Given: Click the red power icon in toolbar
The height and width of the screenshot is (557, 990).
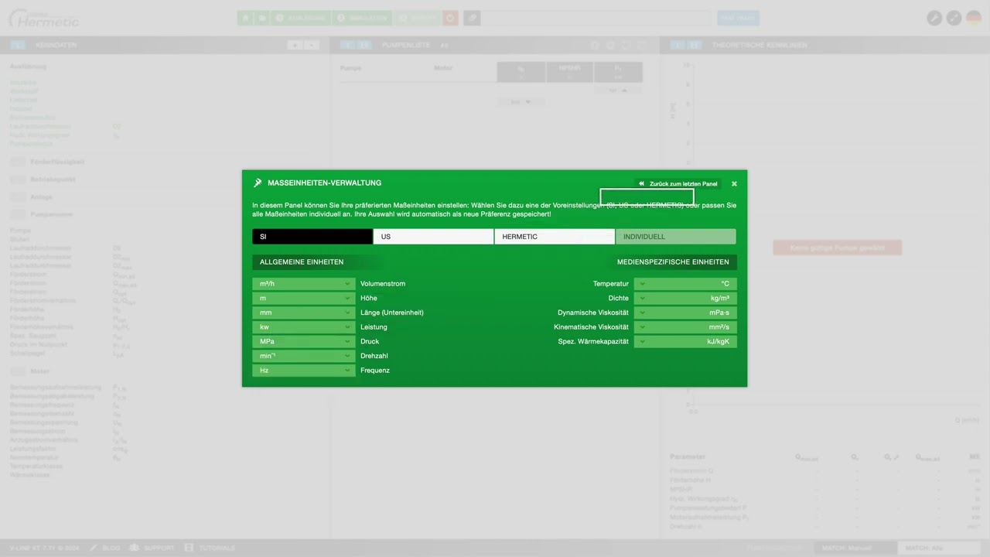Looking at the screenshot, I should coord(451,18).
